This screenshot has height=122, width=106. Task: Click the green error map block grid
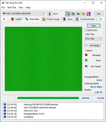tap(43, 59)
